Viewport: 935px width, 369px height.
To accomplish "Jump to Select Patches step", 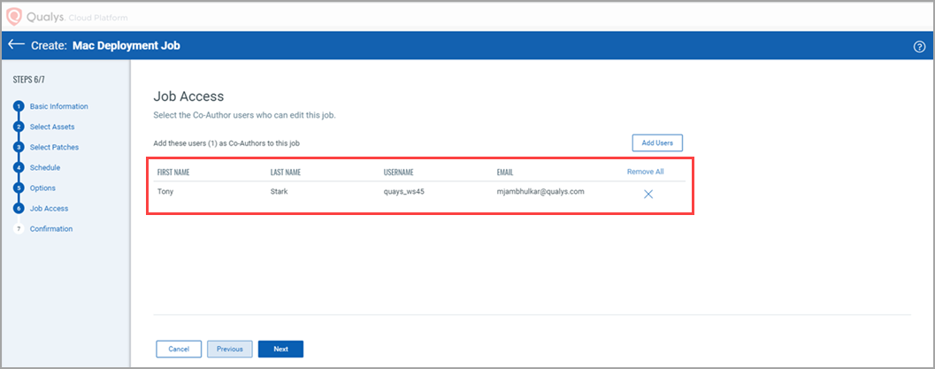I will pyautogui.click(x=54, y=147).
